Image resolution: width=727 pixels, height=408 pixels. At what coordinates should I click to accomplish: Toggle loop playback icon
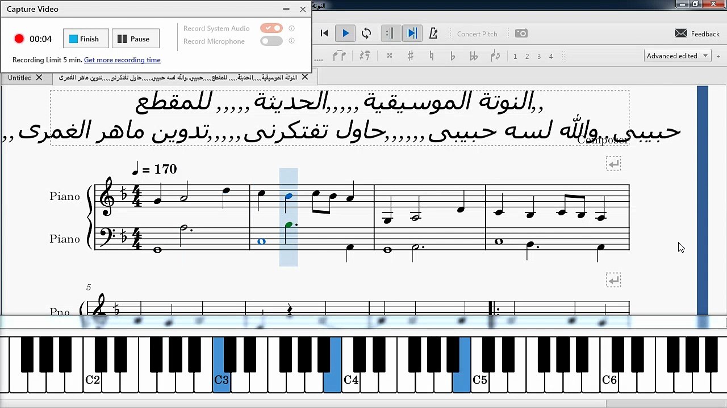pos(366,33)
